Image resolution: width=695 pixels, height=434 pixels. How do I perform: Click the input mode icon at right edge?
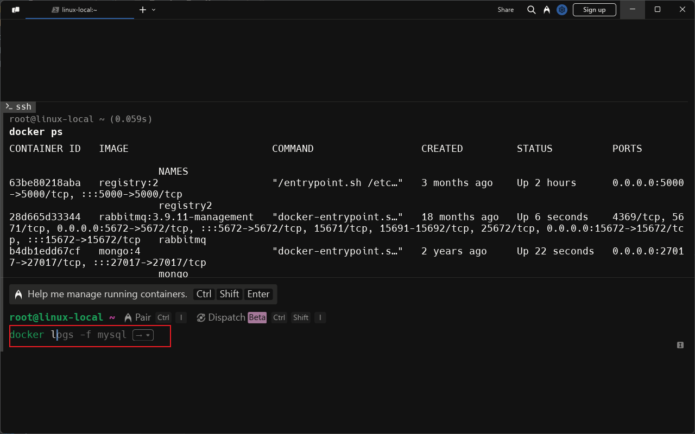point(680,345)
